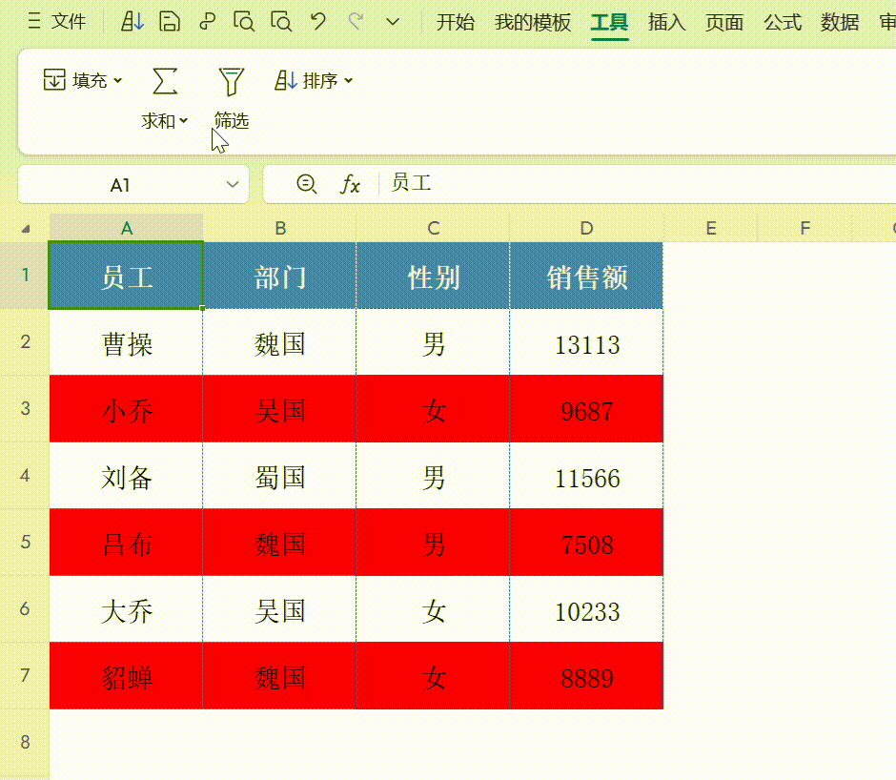Select column E header

[711, 228]
